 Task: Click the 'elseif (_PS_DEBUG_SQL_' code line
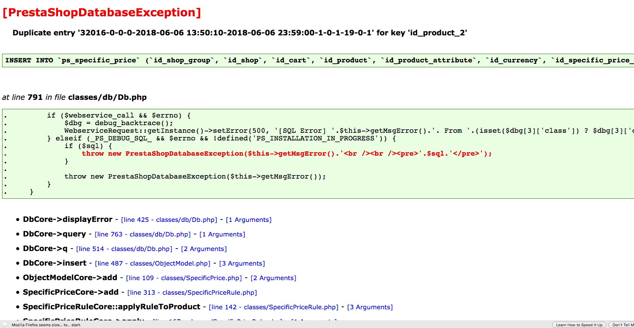point(222,138)
